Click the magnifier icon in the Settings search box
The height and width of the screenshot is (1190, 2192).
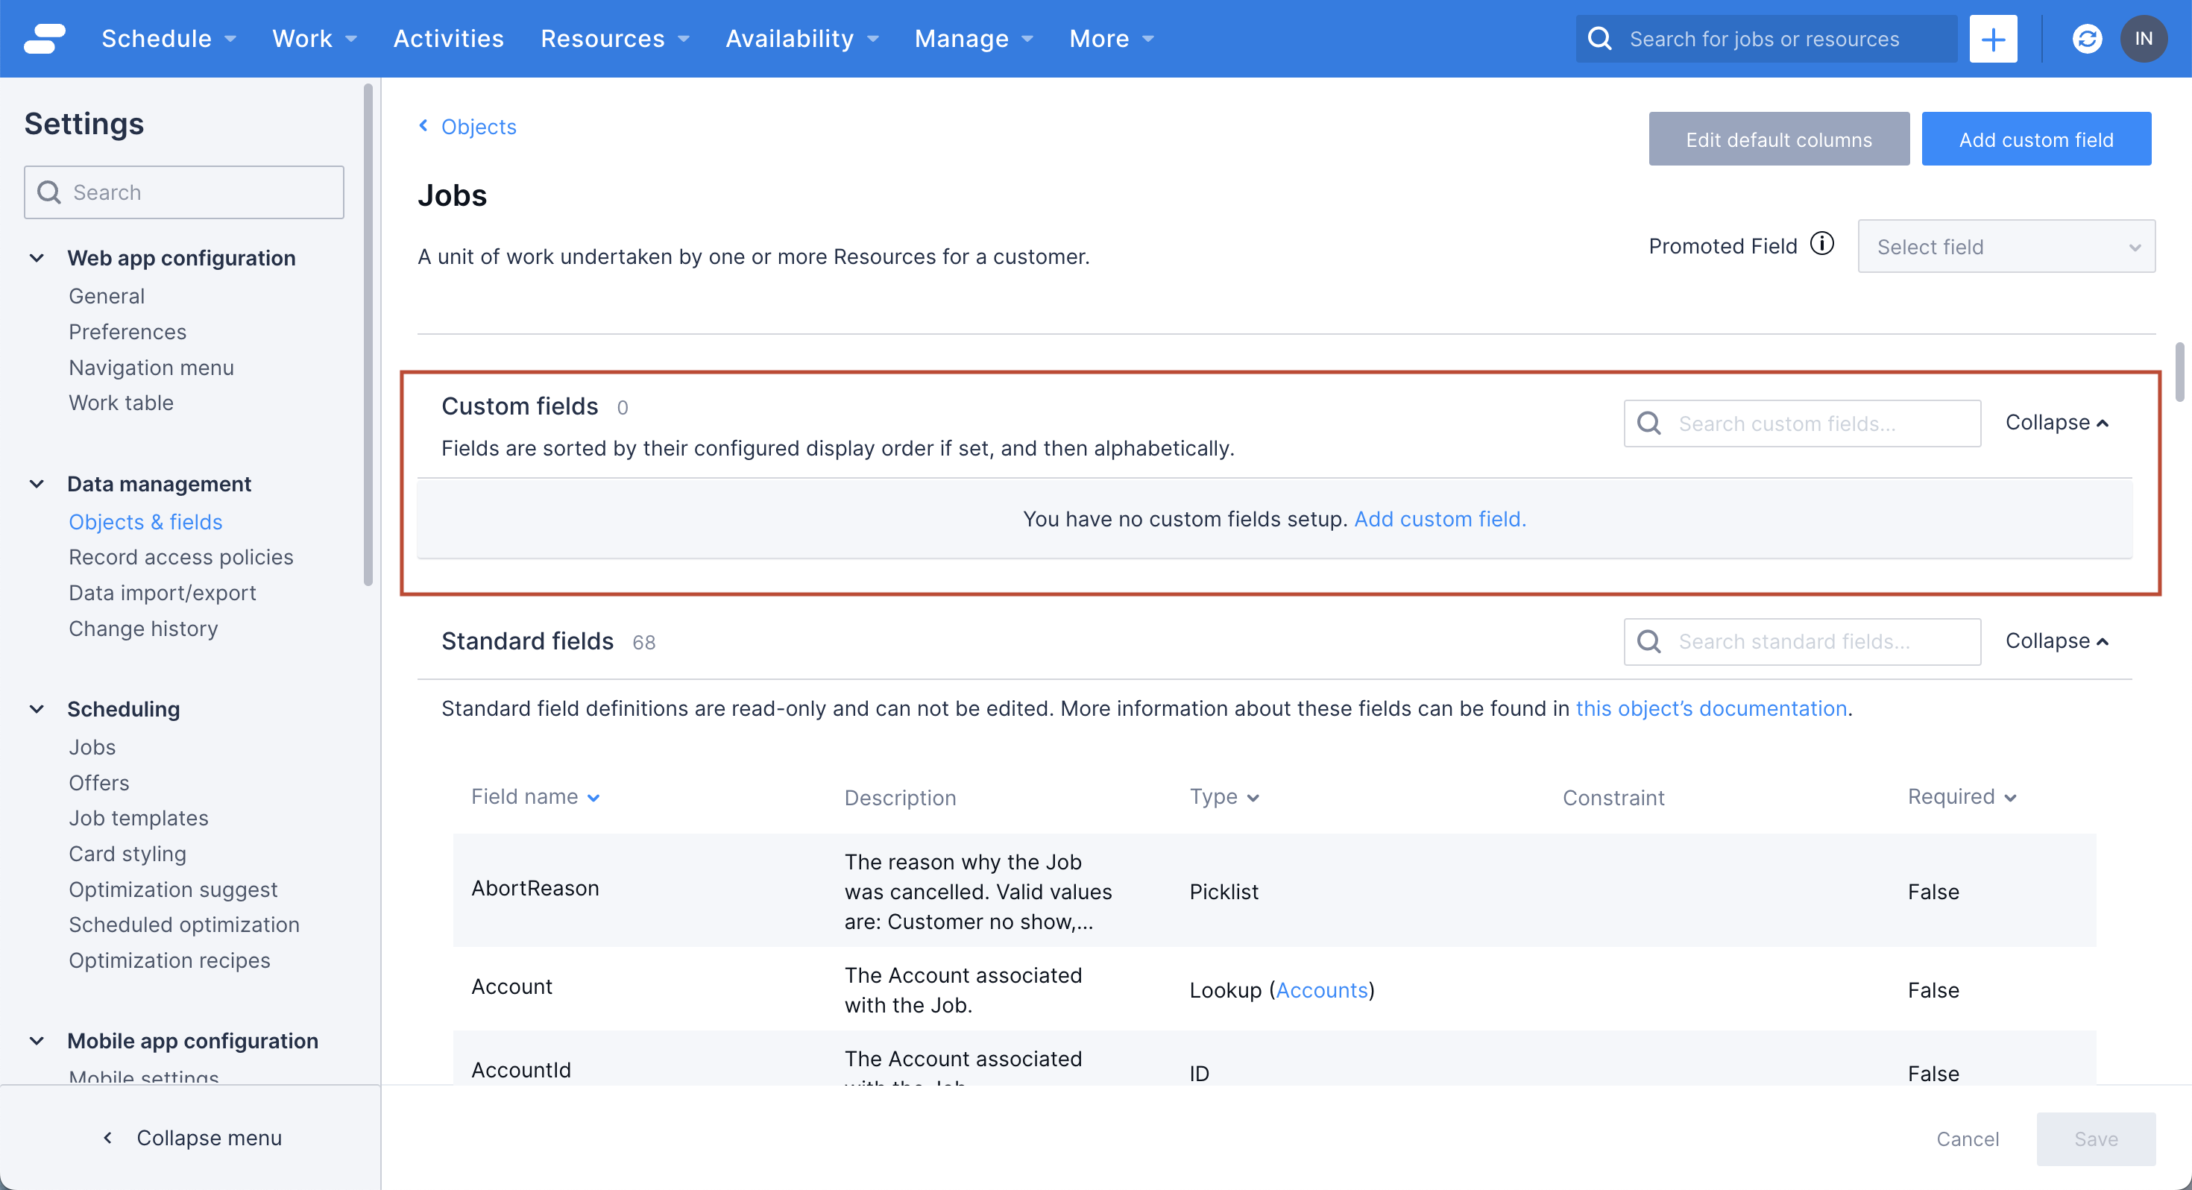coord(48,192)
